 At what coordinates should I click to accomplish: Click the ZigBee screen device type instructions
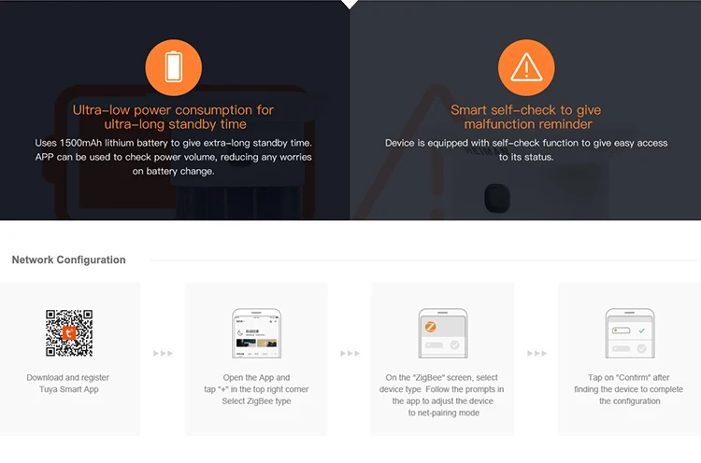pyautogui.click(x=442, y=395)
